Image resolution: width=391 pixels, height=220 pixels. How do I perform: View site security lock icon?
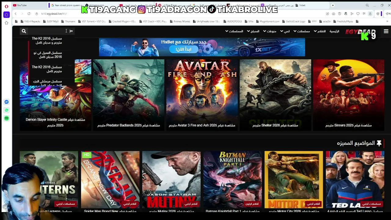click(37, 14)
